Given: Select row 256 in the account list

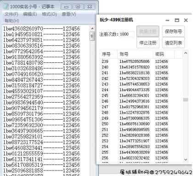Looking at the screenshot, I should coord(141,158).
